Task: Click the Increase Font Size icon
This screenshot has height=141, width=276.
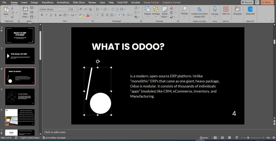Action: click(81, 9)
